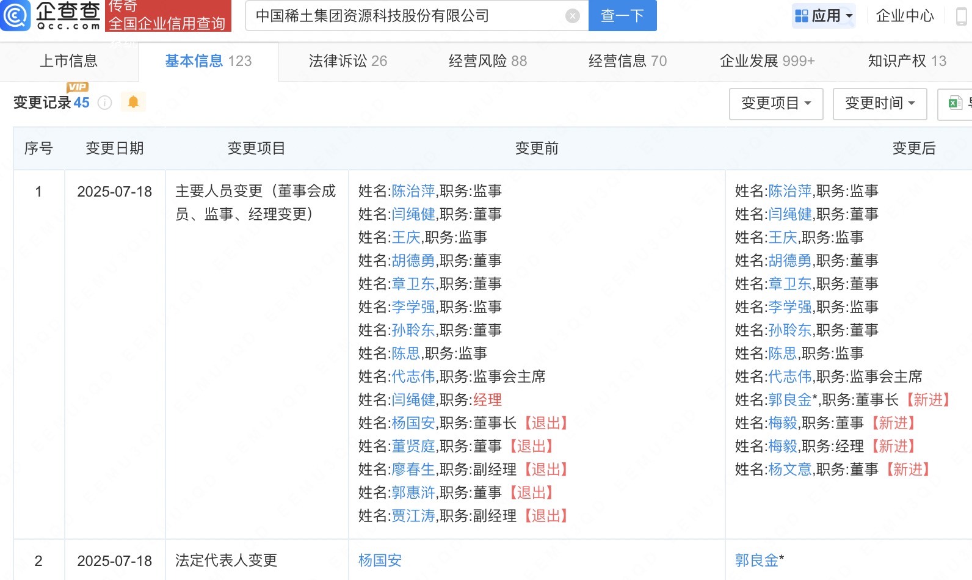Click 代志伟 link in 变更后 column

pos(790,377)
